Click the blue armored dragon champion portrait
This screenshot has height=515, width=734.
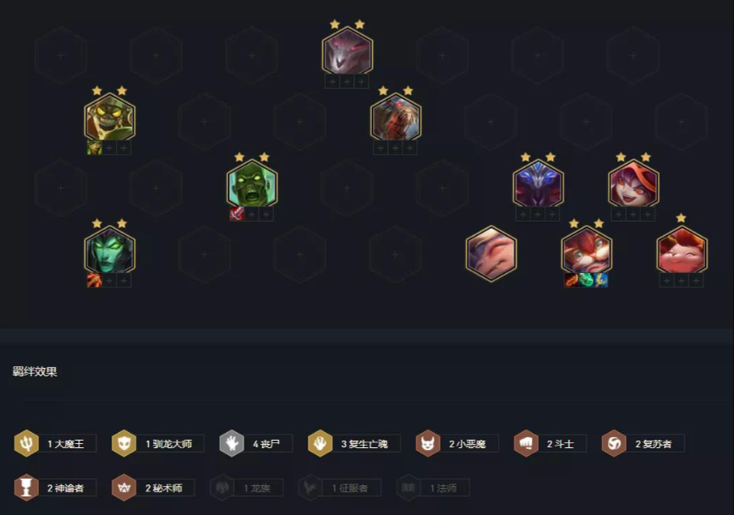(x=538, y=184)
